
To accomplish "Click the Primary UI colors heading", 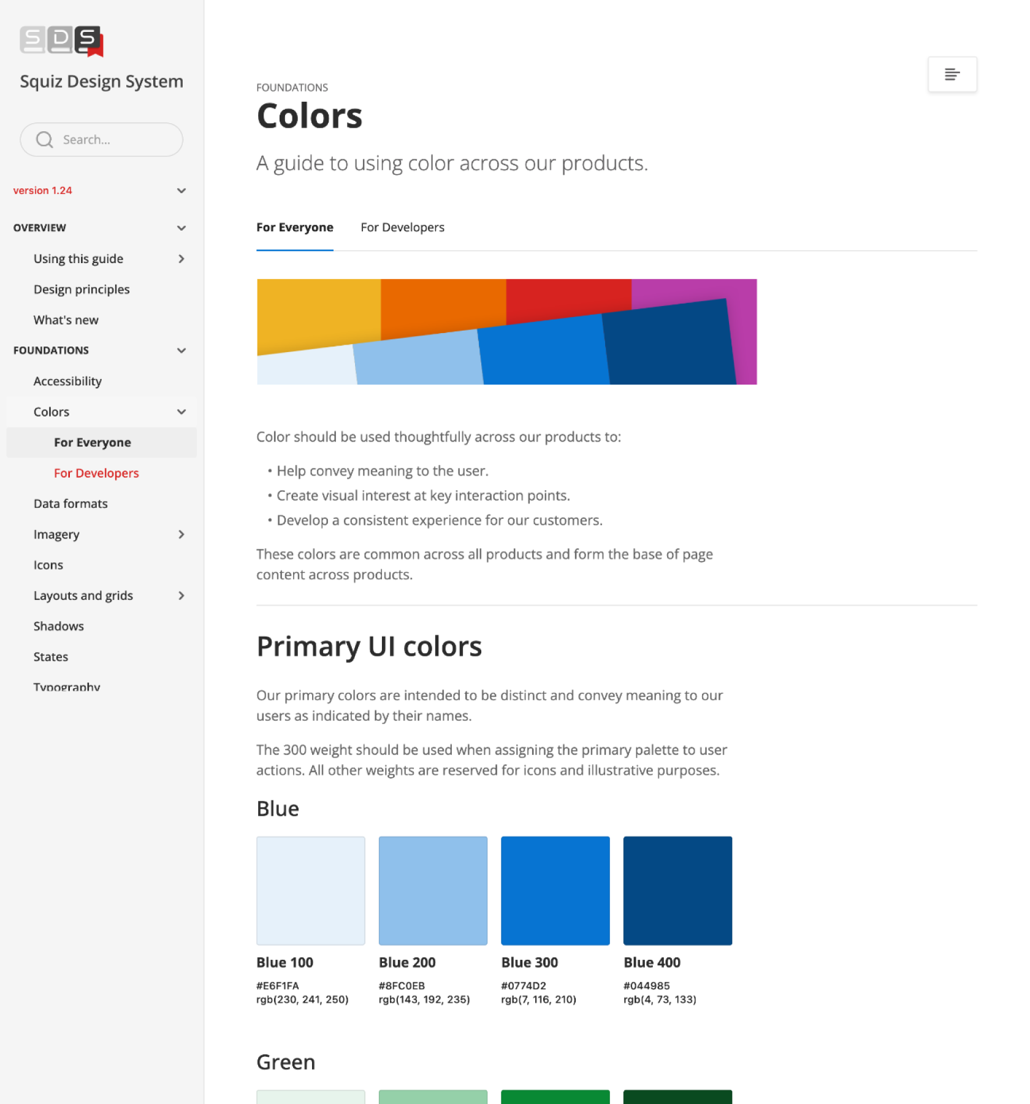I will point(369,646).
